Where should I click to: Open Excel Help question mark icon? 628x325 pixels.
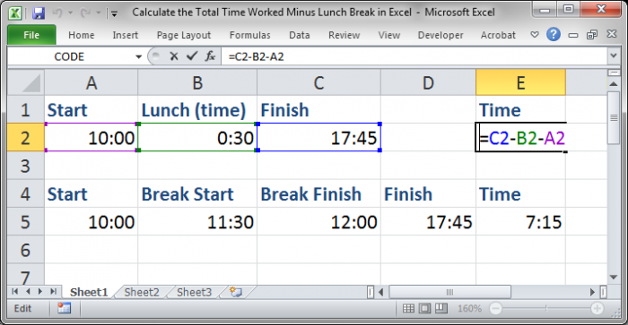tap(554, 35)
